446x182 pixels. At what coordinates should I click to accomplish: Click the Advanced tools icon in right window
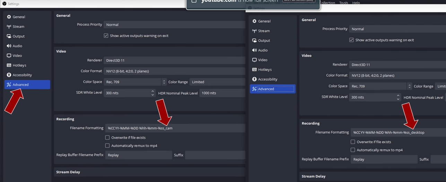pos(254,89)
